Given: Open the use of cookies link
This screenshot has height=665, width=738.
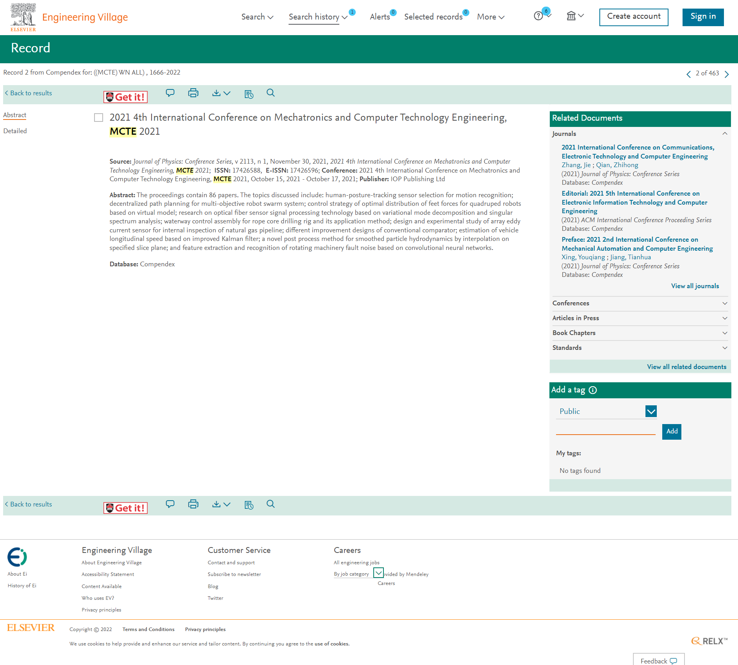Looking at the screenshot, I should point(332,644).
